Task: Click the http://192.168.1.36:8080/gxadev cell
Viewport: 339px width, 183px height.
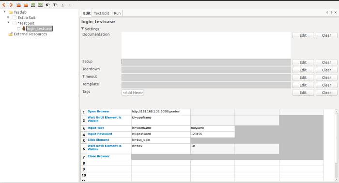Action: pos(161,112)
